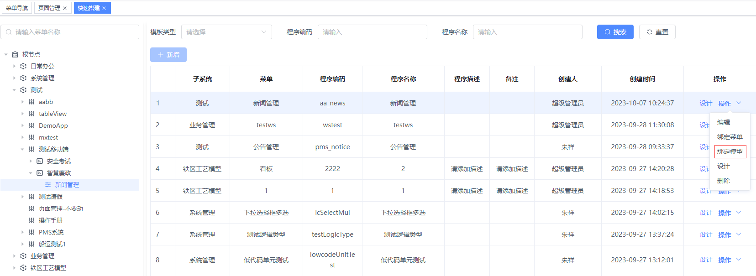Click the terminal icon next to 安全考试
The height and width of the screenshot is (276, 756).
40,161
